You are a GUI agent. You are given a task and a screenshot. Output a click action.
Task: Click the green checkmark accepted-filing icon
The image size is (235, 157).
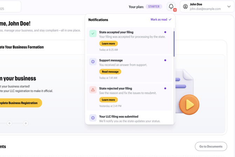tap(93, 33)
